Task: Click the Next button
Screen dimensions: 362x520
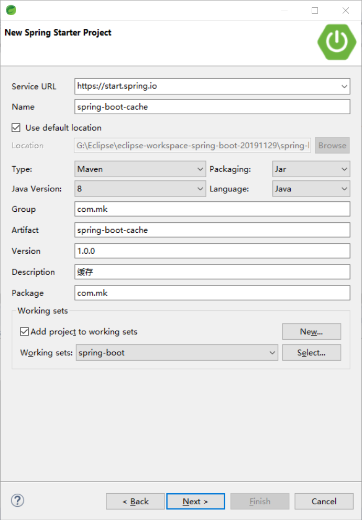Action: [x=195, y=502]
